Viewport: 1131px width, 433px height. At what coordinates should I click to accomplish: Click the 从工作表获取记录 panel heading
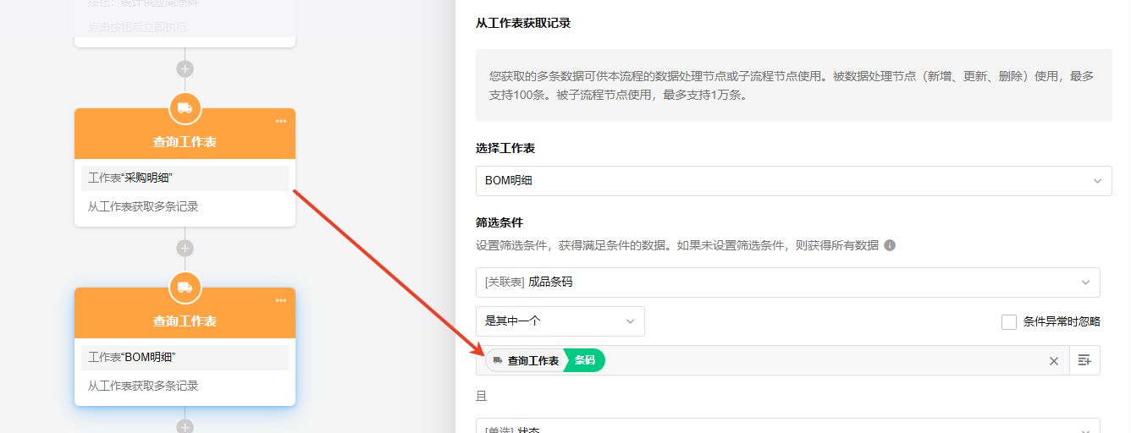coord(523,23)
